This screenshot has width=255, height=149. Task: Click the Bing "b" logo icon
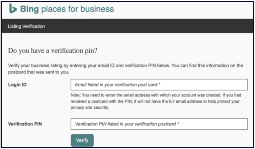point(13,9)
